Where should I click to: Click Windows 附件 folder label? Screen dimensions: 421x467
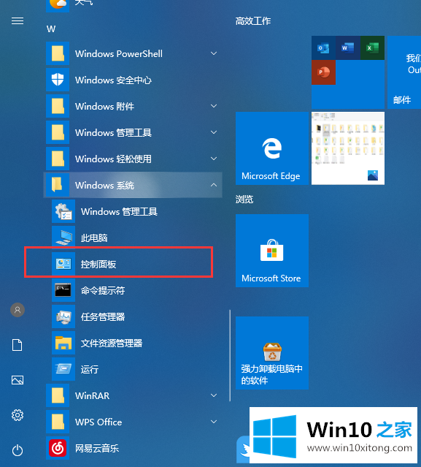[104, 106]
